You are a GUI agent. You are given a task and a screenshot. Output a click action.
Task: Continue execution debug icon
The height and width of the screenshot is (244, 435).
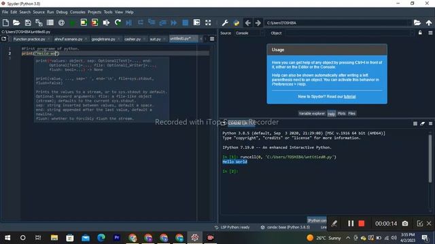point(174,22)
